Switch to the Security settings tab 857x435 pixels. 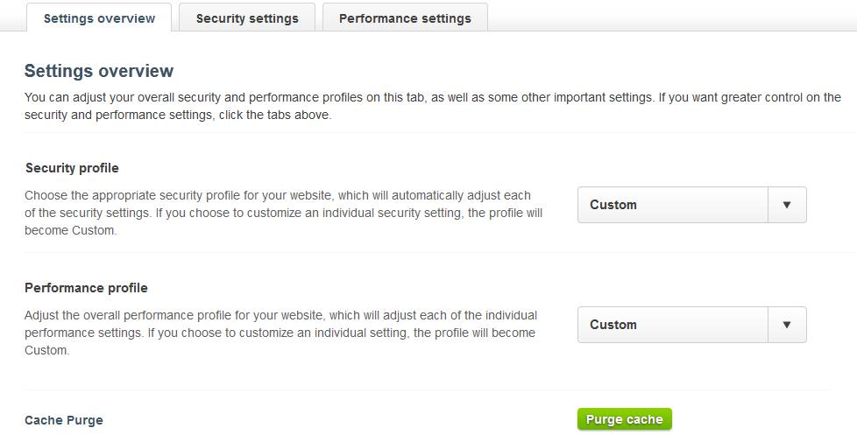point(246,18)
